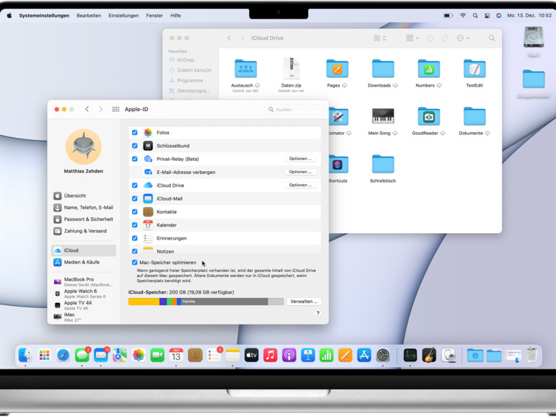
Task: Select the Daten.zip file in Finder
Action: click(x=291, y=69)
